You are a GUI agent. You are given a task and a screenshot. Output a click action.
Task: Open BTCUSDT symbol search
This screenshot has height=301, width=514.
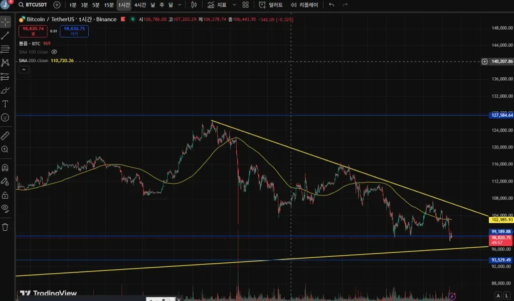click(33, 5)
